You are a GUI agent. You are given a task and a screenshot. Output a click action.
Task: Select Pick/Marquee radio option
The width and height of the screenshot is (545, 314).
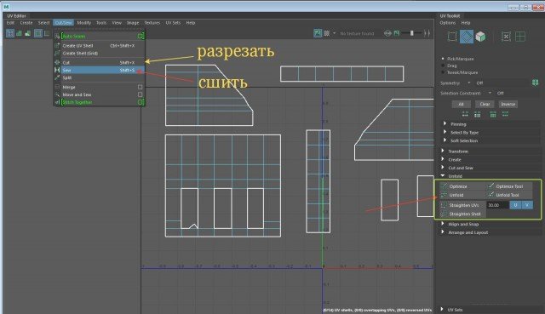443,59
